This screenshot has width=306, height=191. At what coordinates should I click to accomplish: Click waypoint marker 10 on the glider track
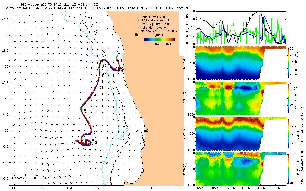pos(100,88)
